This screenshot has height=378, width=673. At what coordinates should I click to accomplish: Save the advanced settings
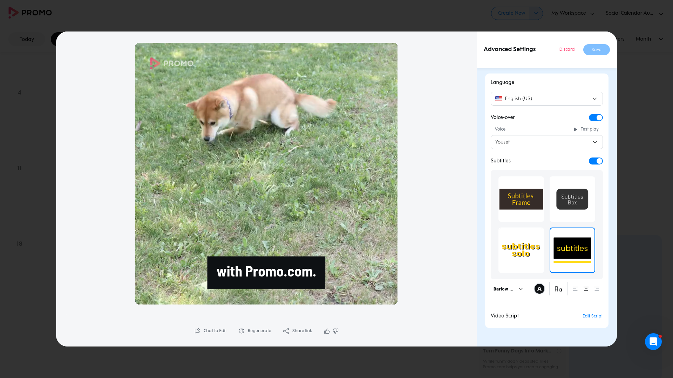(596, 50)
